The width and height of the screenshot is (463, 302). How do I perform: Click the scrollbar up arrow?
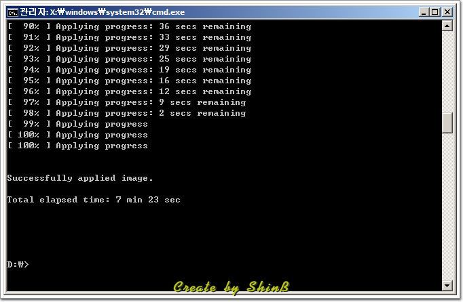[447, 26]
